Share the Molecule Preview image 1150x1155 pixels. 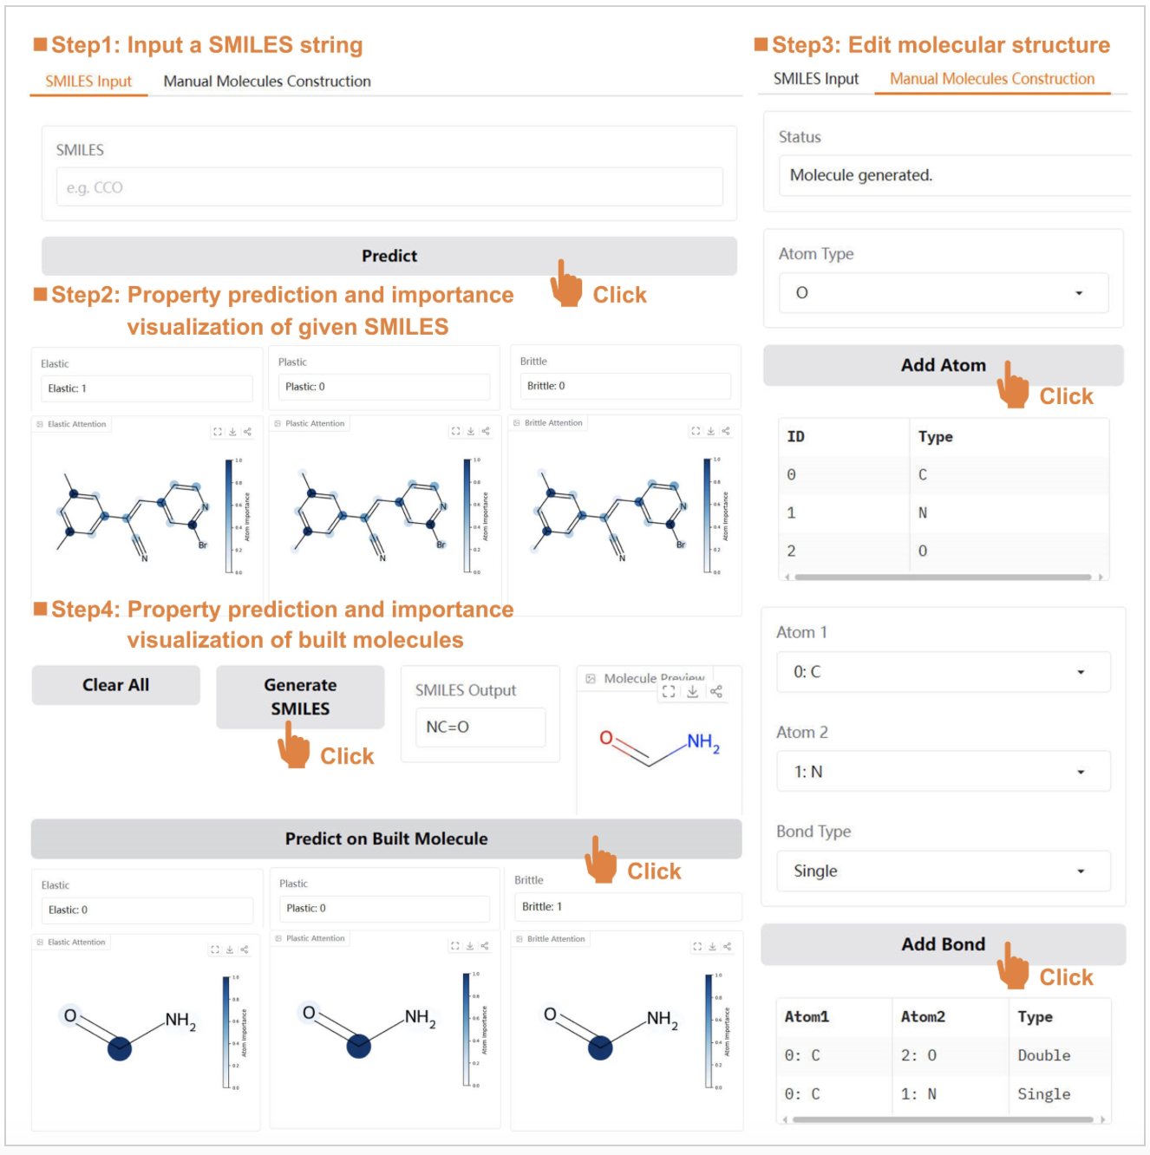pyautogui.click(x=716, y=692)
